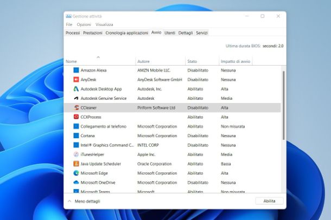Click the AnyDesk Software GmbH author cell
This screenshot has height=220, width=331.
tap(160, 80)
